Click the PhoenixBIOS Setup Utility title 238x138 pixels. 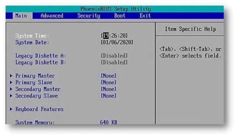(116, 9)
